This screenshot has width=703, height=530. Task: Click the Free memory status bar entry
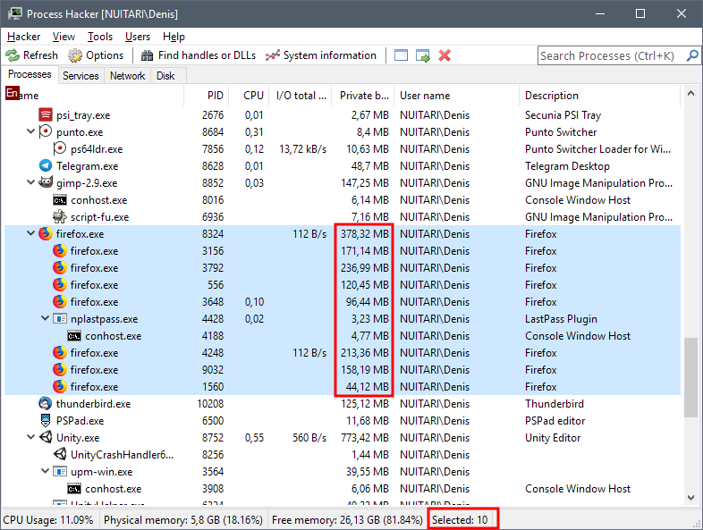click(x=347, y=519)
